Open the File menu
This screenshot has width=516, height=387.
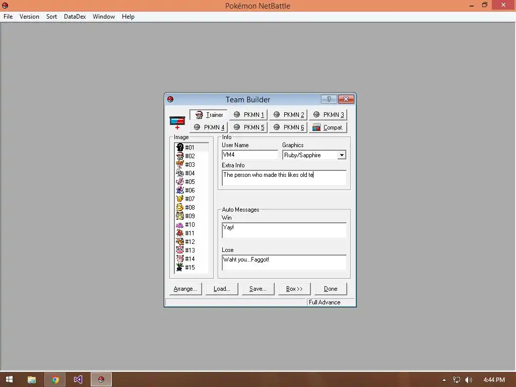pos(8,17)
